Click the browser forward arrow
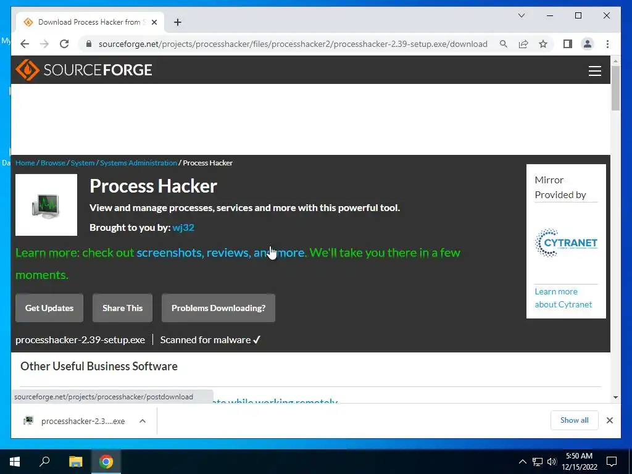This screenshot has width=632, height=474. click(x=44, y=44)
